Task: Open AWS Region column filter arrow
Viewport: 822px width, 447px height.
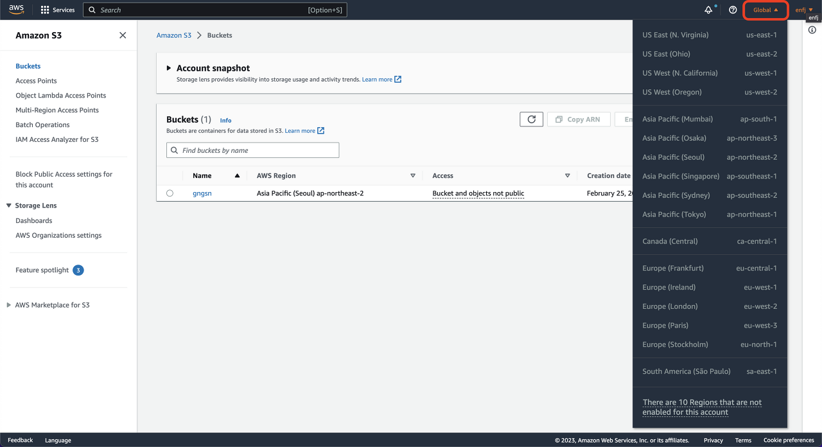Action: tap(413, 175)
